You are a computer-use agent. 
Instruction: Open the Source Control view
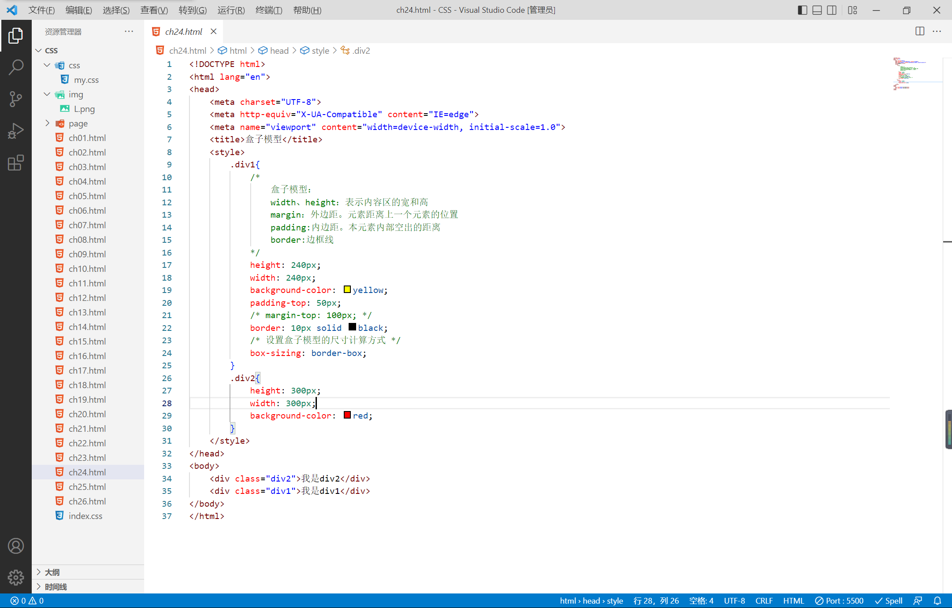[x=16, y=99]
